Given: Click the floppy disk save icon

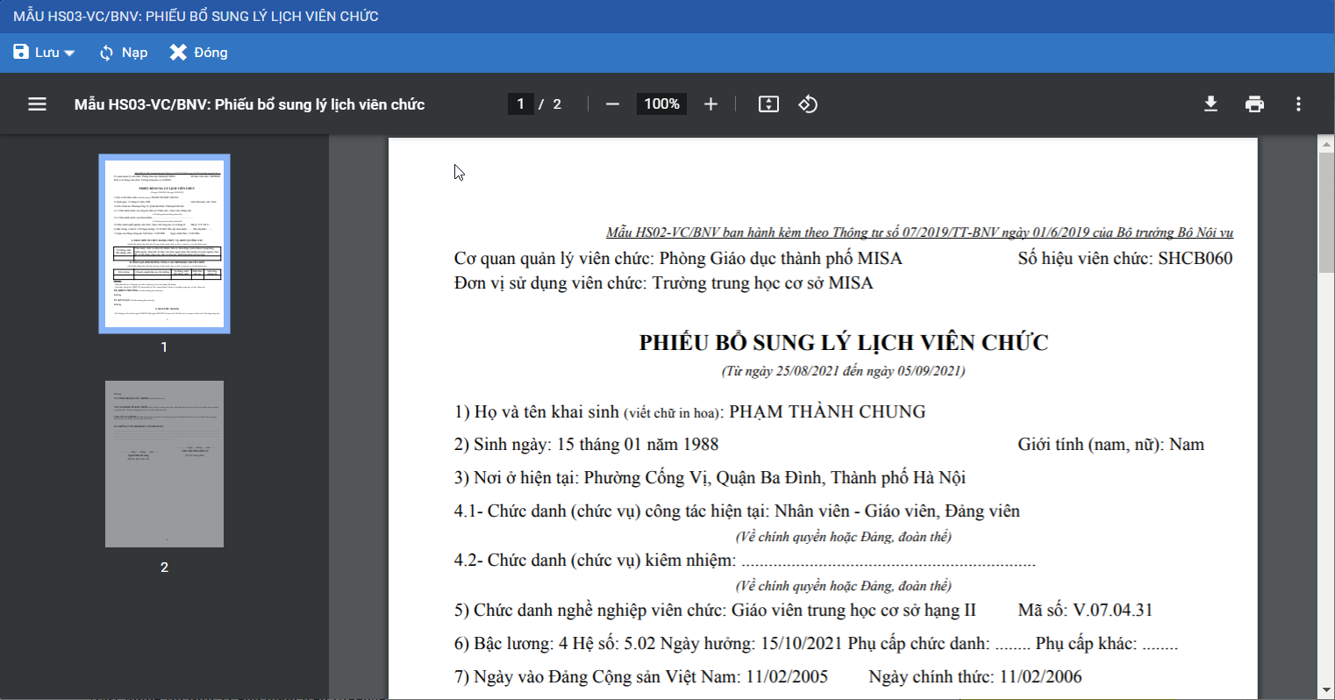Looking at the screenshot, I should [x=21, y=53].
